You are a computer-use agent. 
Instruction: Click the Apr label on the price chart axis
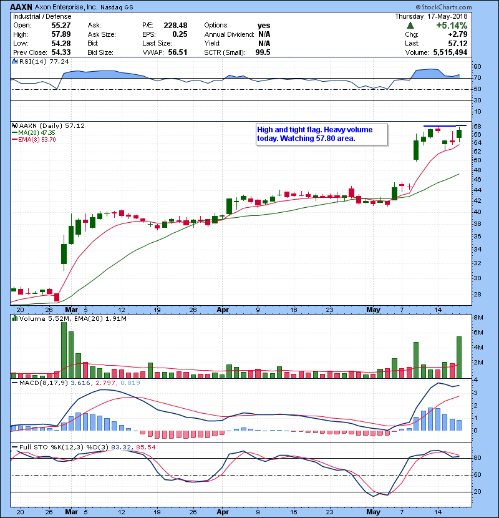point(223,310)
